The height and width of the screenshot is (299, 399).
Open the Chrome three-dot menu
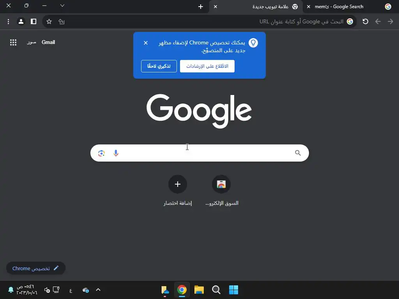(x=9, y=22)
